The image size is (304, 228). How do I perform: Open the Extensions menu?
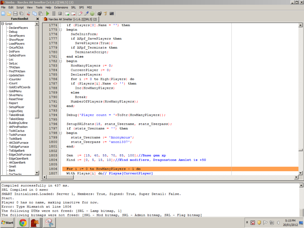[x=61, y=7]
